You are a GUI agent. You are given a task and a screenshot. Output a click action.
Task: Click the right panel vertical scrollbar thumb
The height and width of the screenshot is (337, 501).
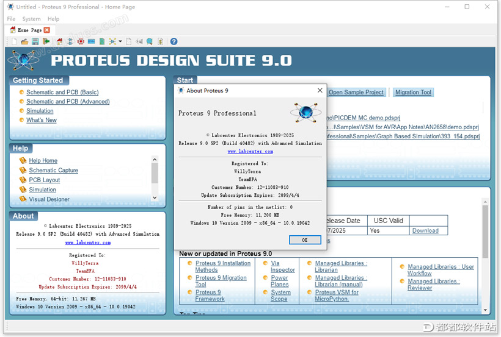click(x=485, y=232)
